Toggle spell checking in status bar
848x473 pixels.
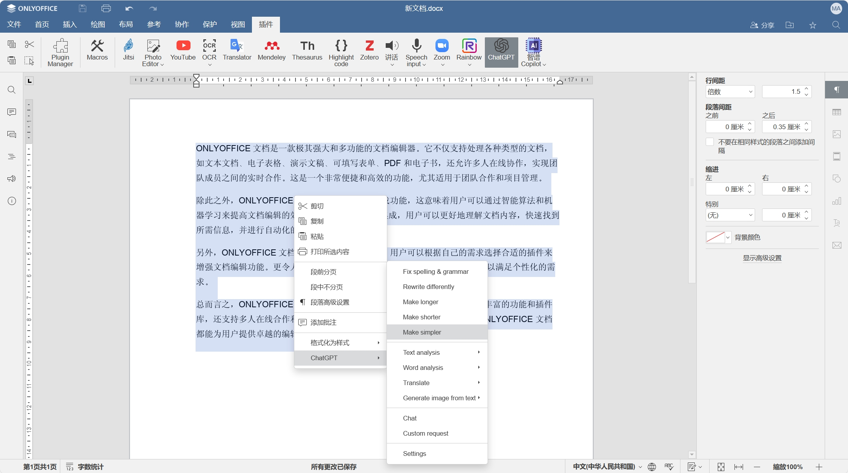[669, 466]
